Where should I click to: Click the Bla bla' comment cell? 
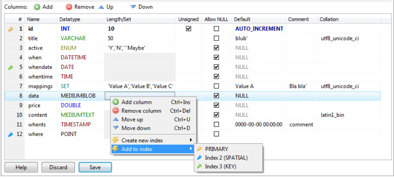[x=301, y=86]
